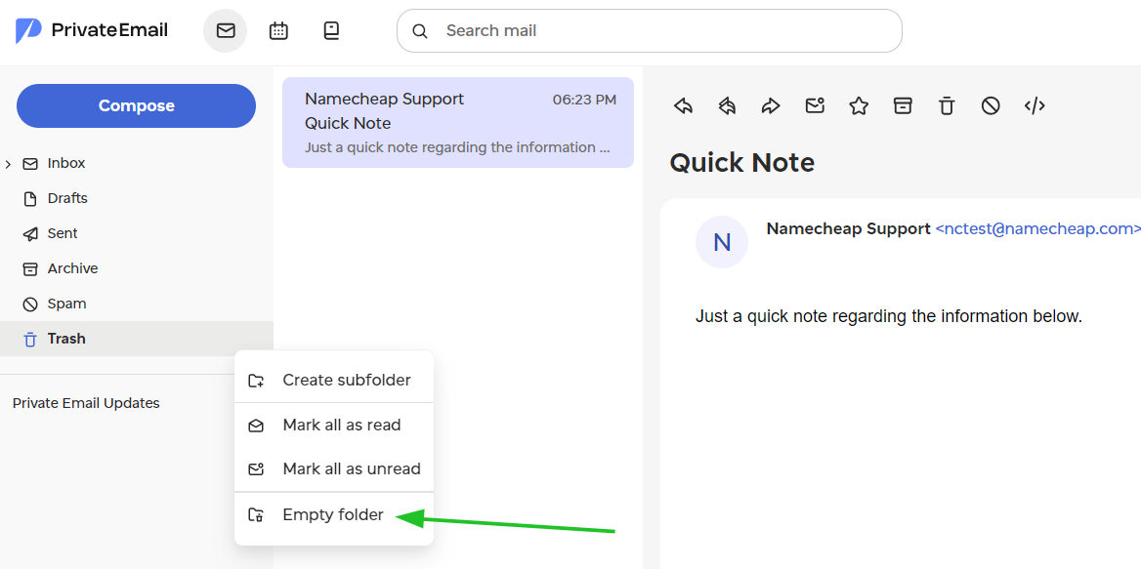Open the Archive folder
The image size is (1141, 569).
[x=137, y=268]
